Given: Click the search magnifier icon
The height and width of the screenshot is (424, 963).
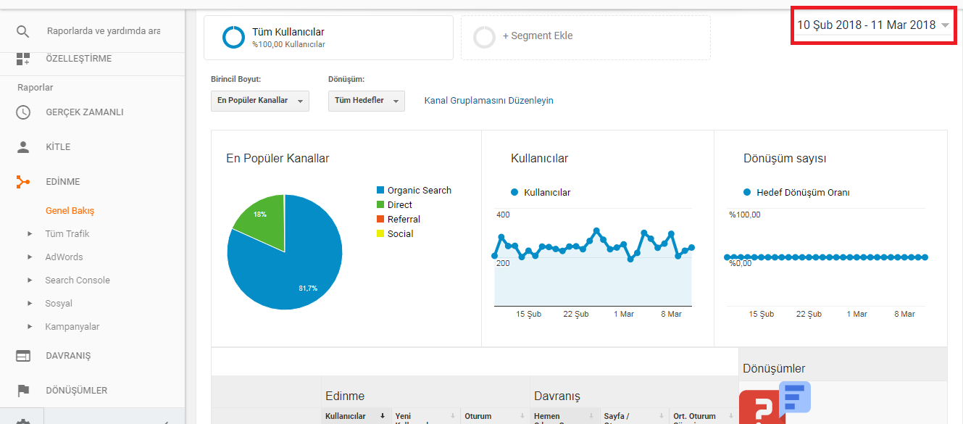Looking at the screenshot, I should coord(23,31).
